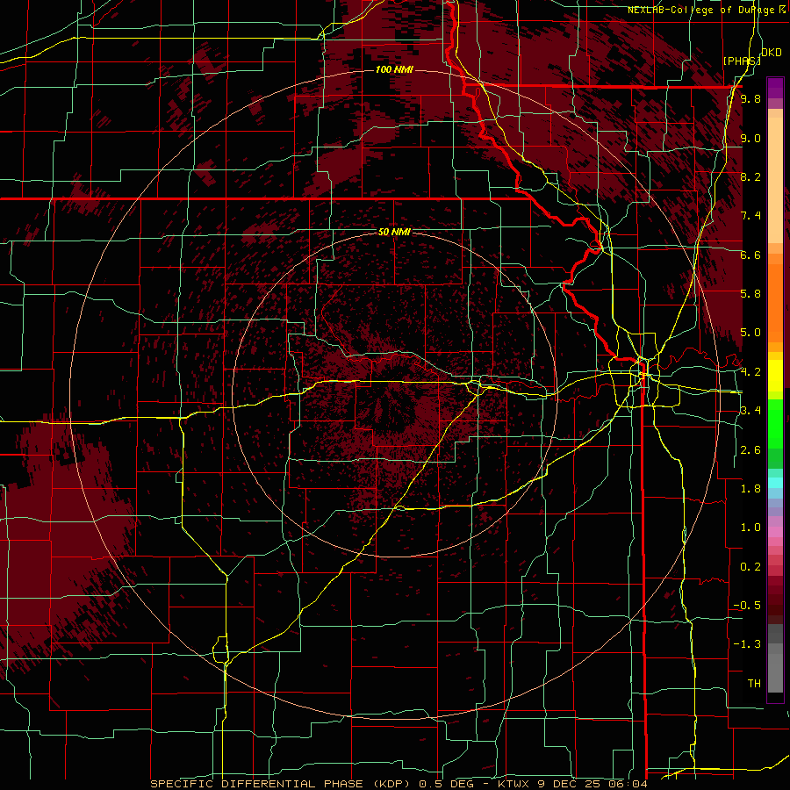
Task: Click the 3.4 value on the color scale
Action: click(x=750, y=410)
